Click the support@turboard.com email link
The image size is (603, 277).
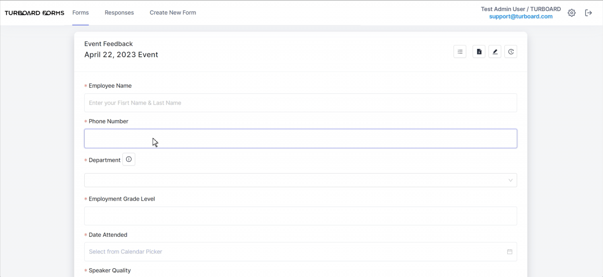coord(521,17)
